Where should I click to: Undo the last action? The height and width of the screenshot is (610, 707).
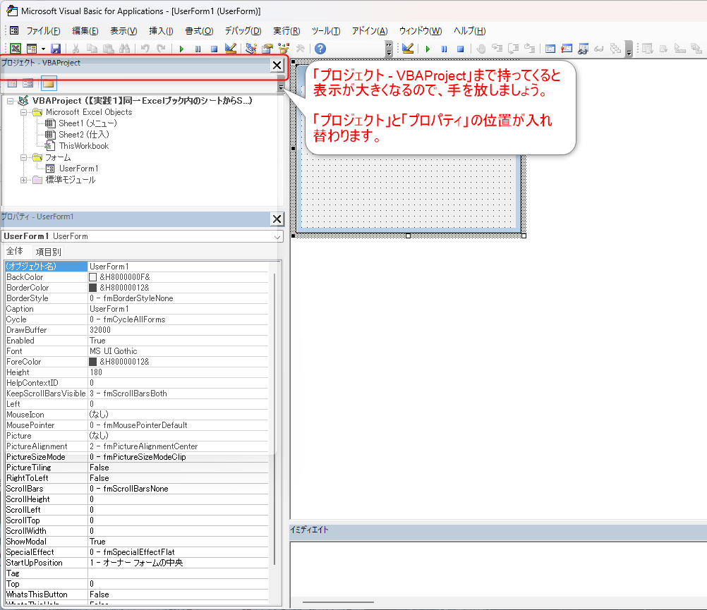145,49
